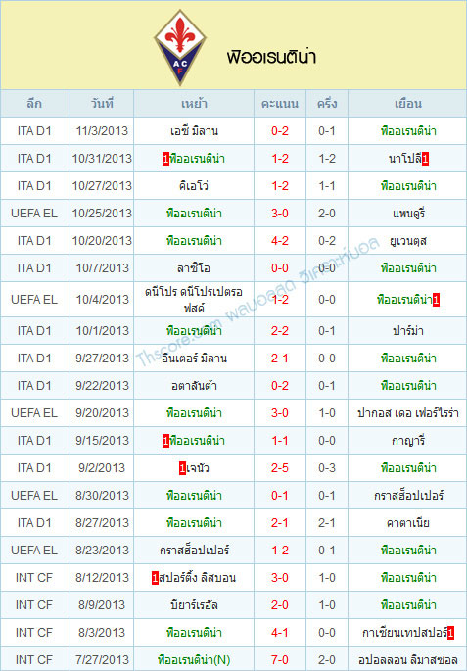Open home team กราสฮ็อปเปอร์ on 8/23/2013
The image size is (467, 671).
tap(194, 550)
